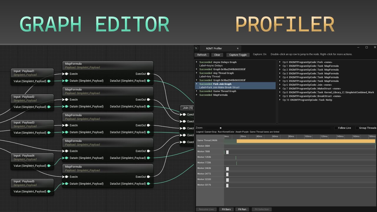The width and height of the screenshot is (377, 212).
Task: Expand the Op 6 Join row arrow
Action: coord(280,85)
